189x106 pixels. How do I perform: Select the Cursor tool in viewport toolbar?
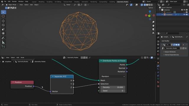click(x=3, y=16)
